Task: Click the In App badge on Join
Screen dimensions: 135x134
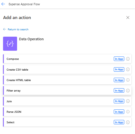Action: pos(119,101)
